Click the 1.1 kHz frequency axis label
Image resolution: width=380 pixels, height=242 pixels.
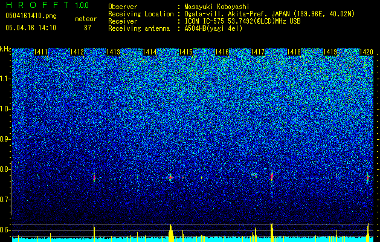click(5, 79)
